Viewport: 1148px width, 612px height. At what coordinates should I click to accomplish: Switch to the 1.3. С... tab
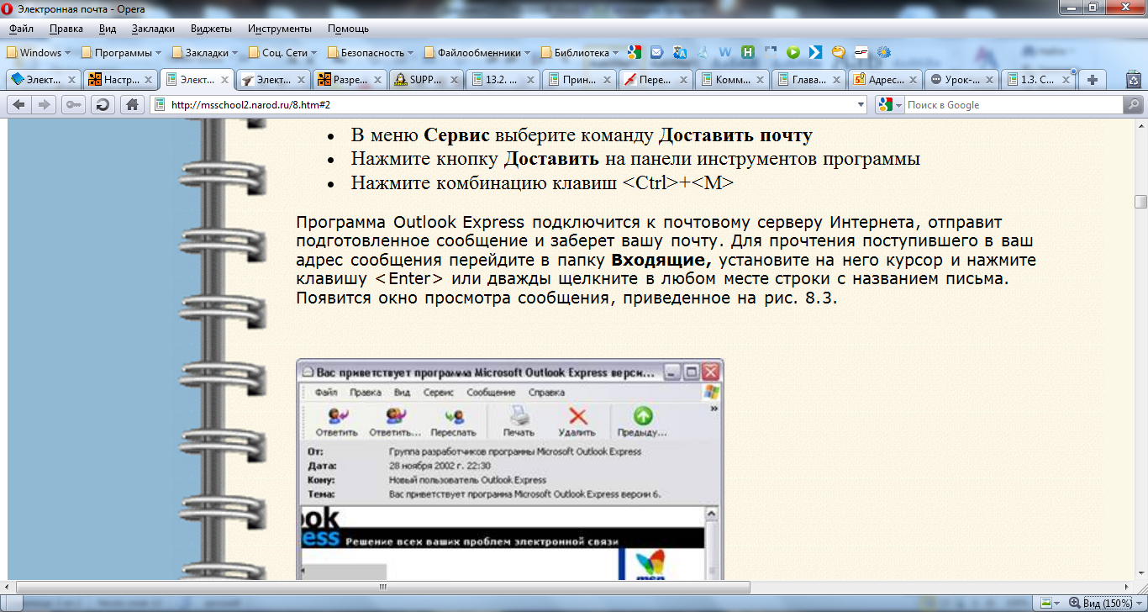1039,80
